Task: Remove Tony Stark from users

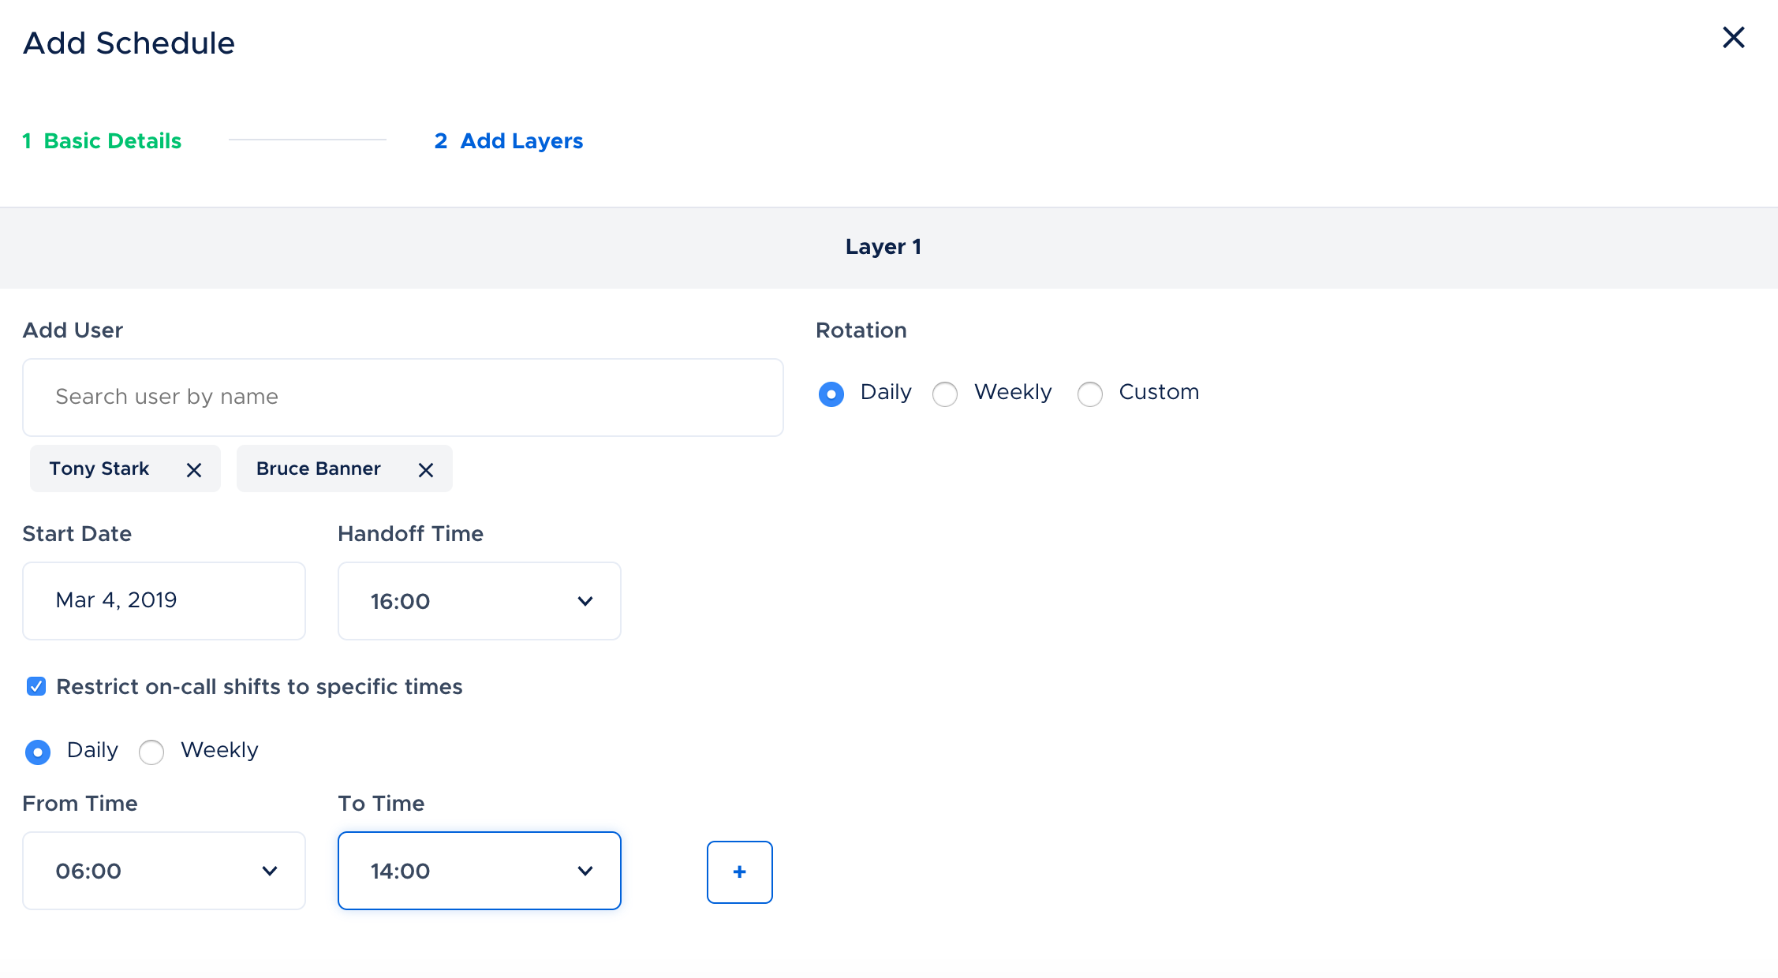Action: (194, 470)
